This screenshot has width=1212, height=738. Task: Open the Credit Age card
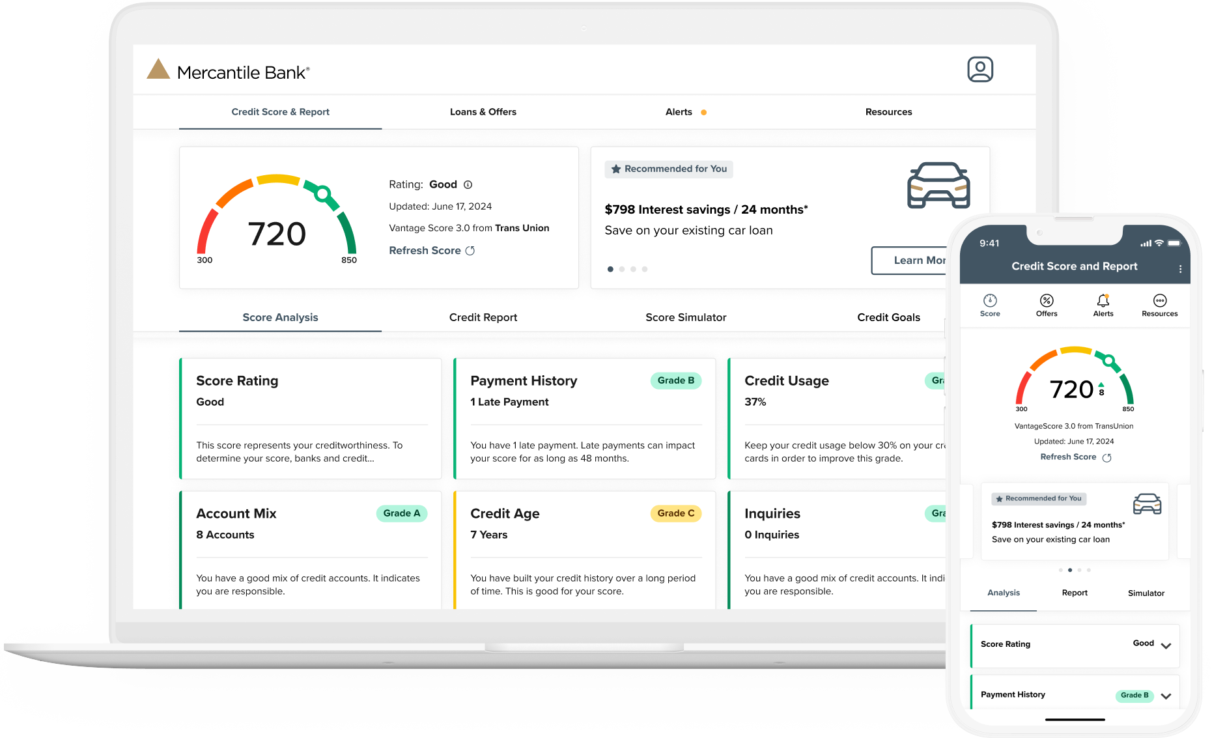click(x=585, y=550)
